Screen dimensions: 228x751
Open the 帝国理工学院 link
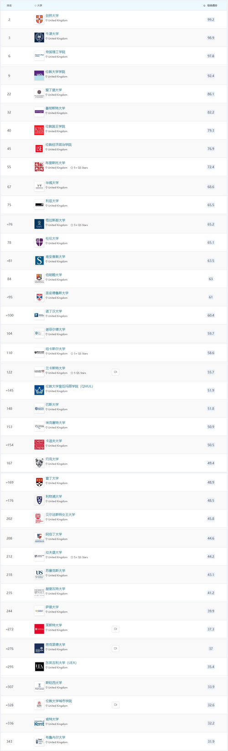click(x=55, y=52)
